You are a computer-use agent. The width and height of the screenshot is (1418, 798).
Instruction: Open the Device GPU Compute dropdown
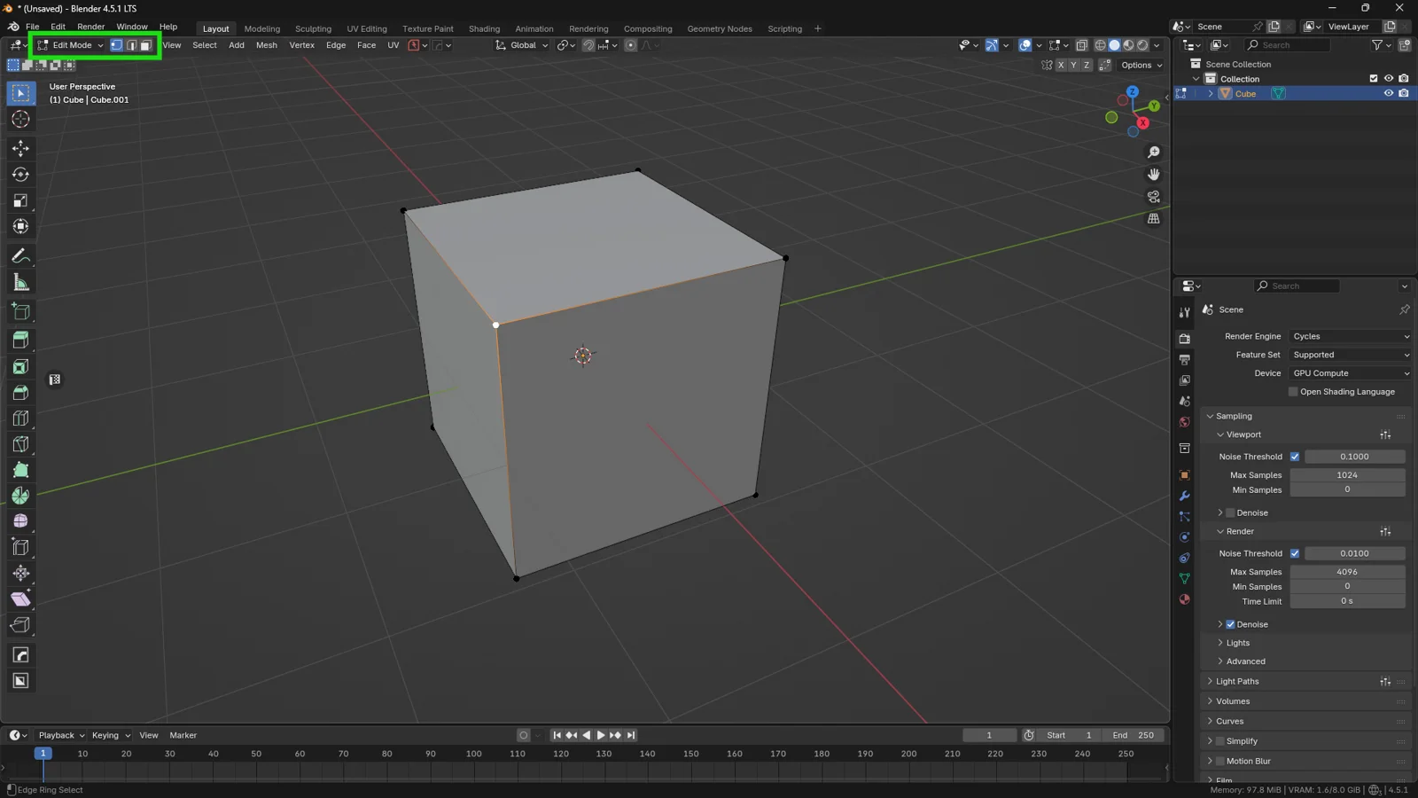pyautogui.click(x=1350, y=373)
